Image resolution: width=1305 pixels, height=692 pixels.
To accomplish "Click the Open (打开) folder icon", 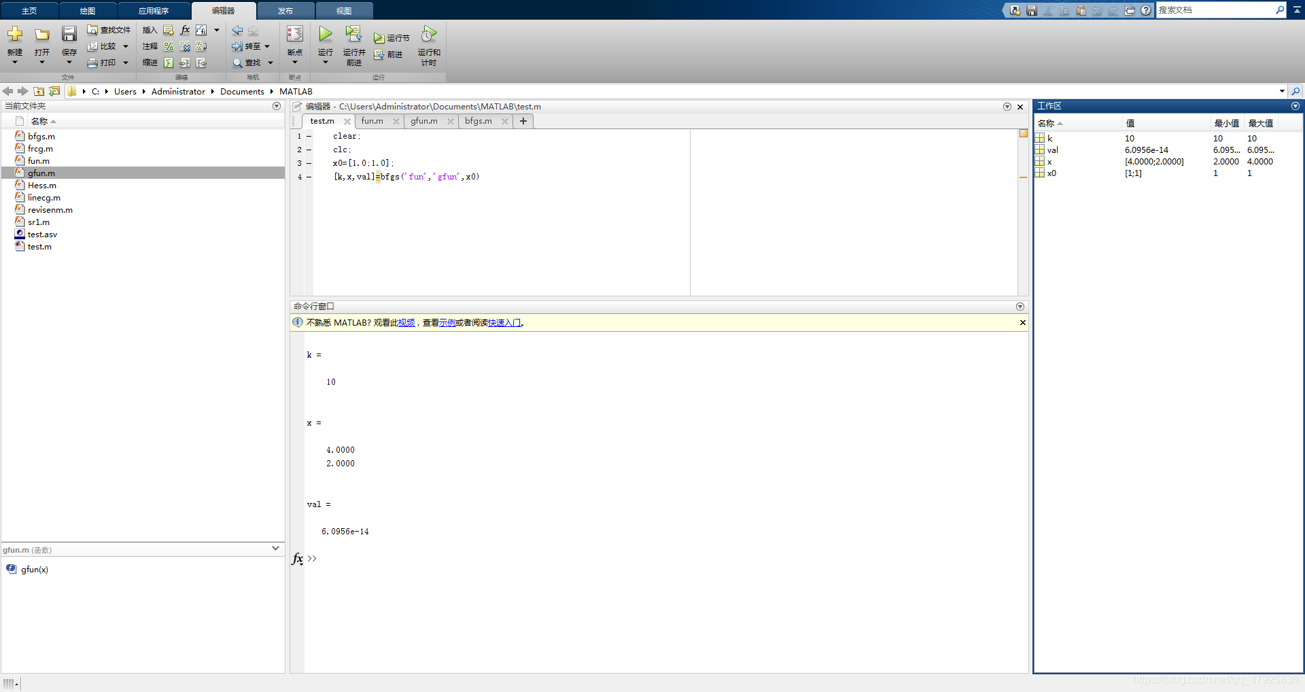I will [42, 35].
